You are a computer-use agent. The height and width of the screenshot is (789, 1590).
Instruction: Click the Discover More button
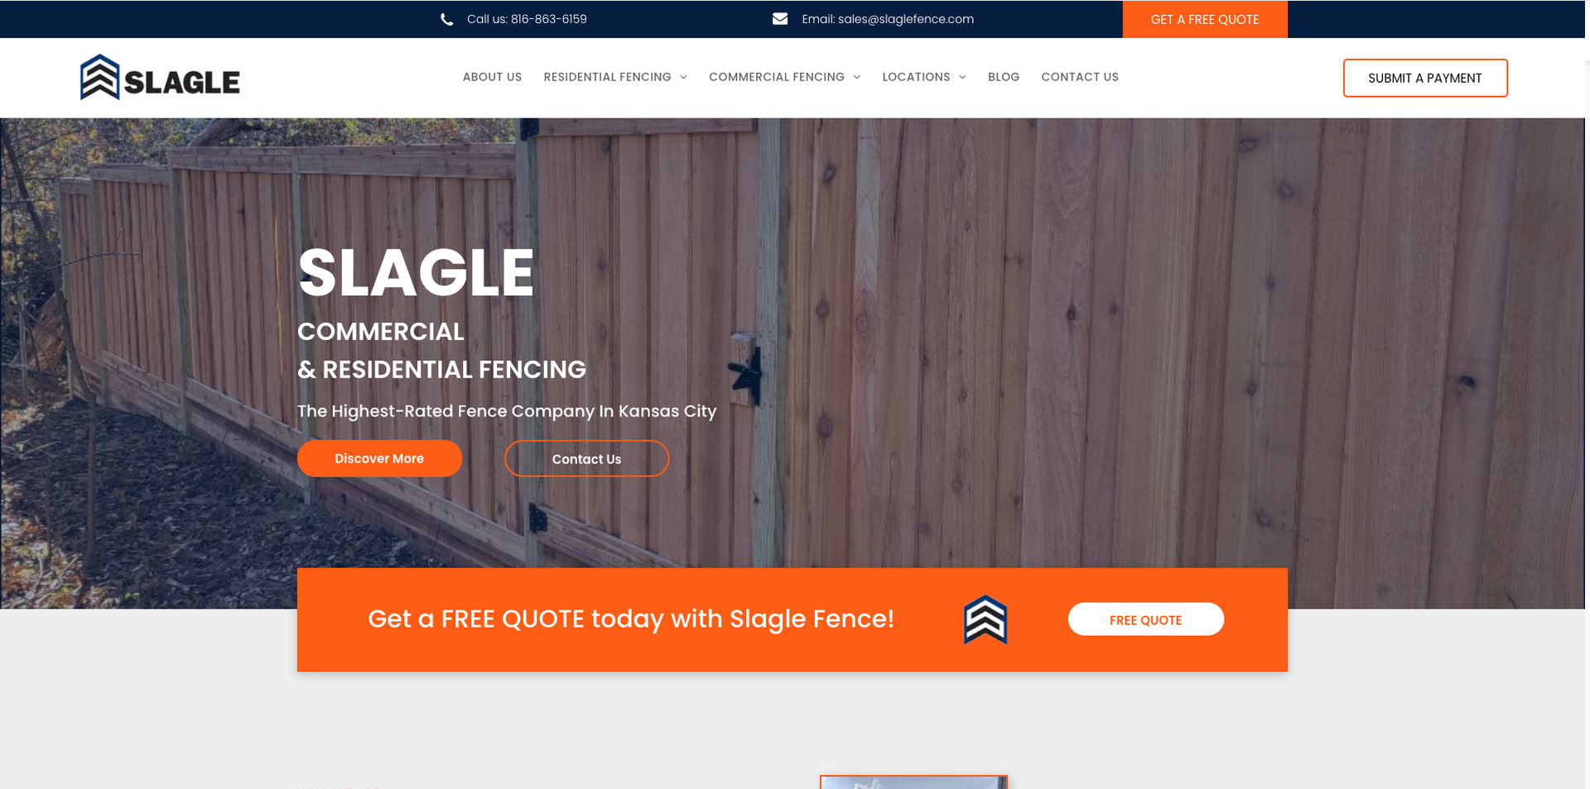click(x=379, y=459)
